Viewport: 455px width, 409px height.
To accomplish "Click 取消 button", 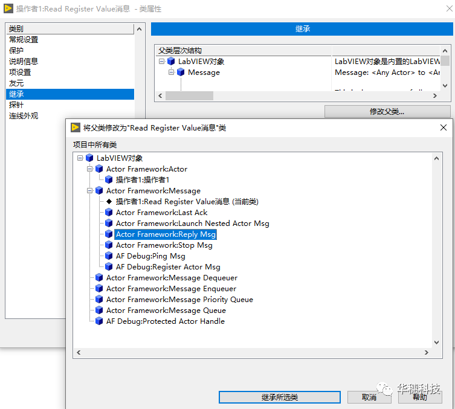I will (x=369, y=397).
